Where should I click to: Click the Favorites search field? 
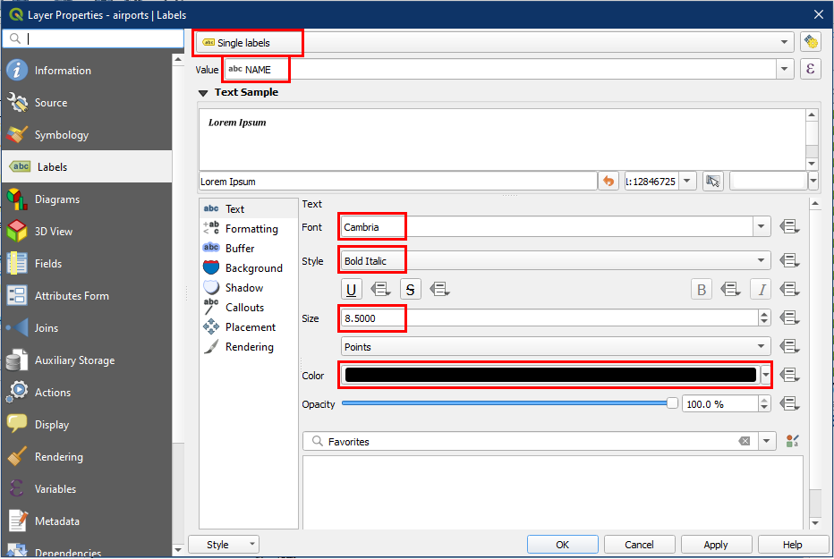point(528,442)
